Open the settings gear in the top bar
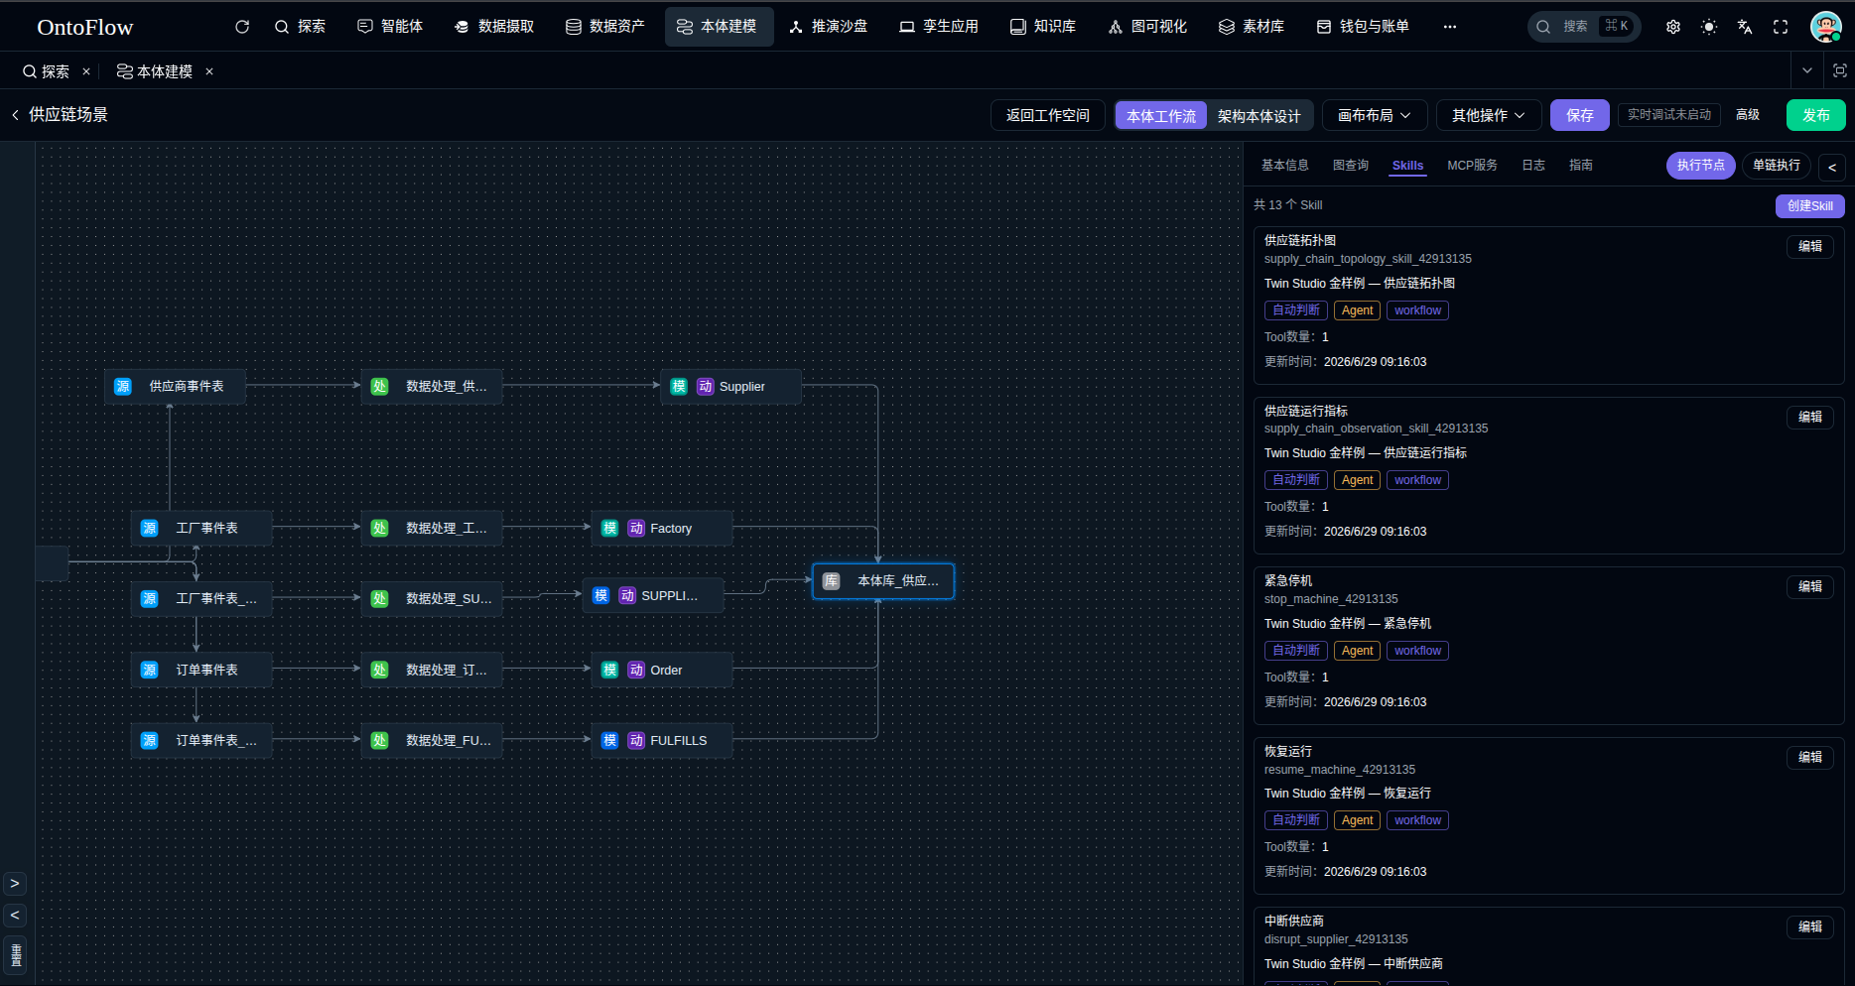Viewport: 1855px width, 986px height. tap(1673, 27)
